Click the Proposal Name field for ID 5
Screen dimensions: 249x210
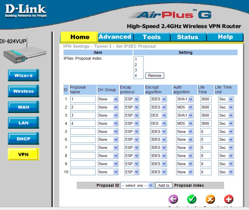(83, 131)
